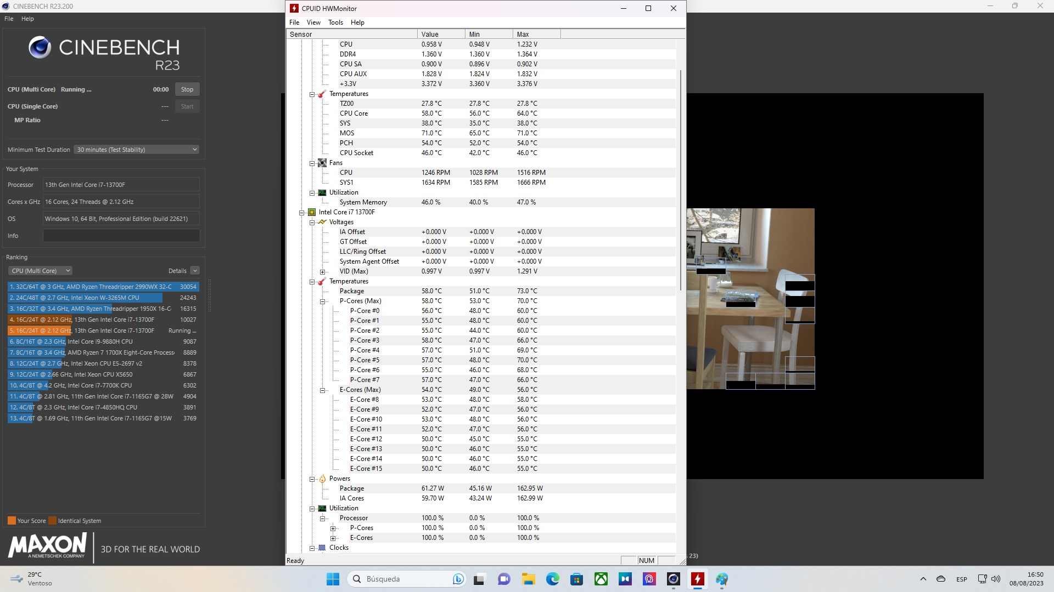Open the Tools menu in HWMonitor
Viewport: 1054px width, 592px height.
point(335,22)
